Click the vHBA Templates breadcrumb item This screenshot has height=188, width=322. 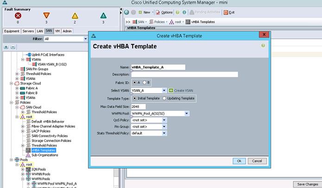pos(200,22)
